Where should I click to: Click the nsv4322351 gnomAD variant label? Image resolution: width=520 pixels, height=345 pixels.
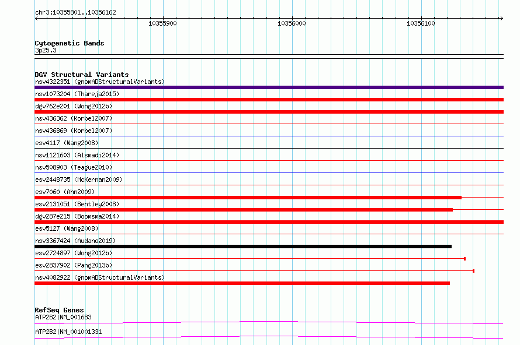coord(100,82)
